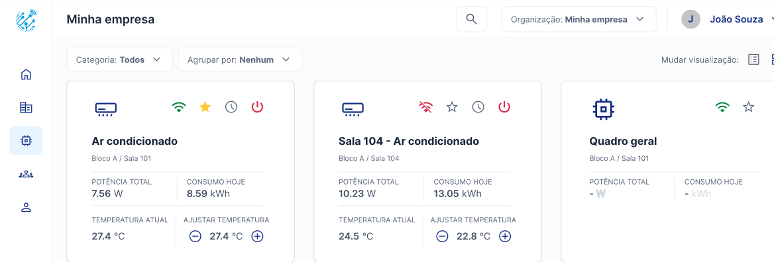Toggle power button on Ar condicionado card

tap(258, 107)
